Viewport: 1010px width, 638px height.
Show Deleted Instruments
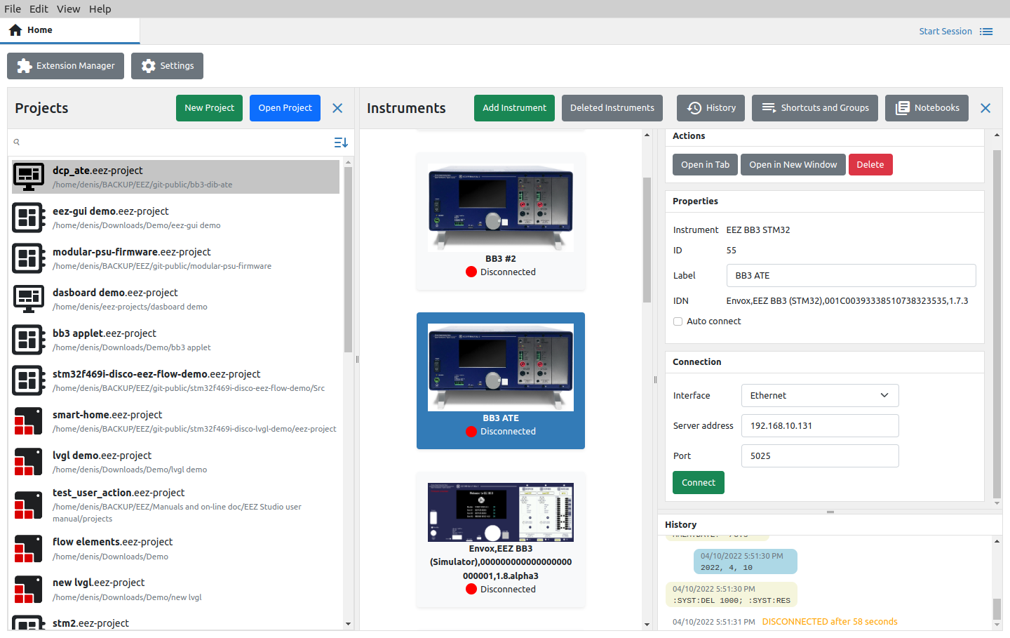click(x=612, y=108)
